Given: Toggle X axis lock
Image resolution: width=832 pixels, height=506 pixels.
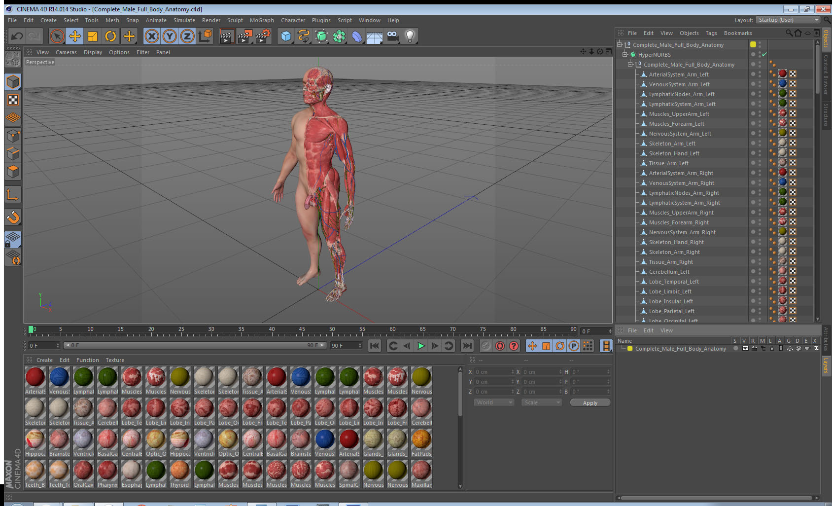Looking at the screenshot, I should [152, 36].
